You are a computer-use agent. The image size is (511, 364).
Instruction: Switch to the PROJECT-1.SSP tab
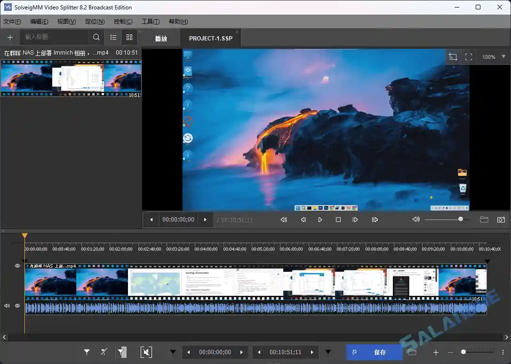210,39
